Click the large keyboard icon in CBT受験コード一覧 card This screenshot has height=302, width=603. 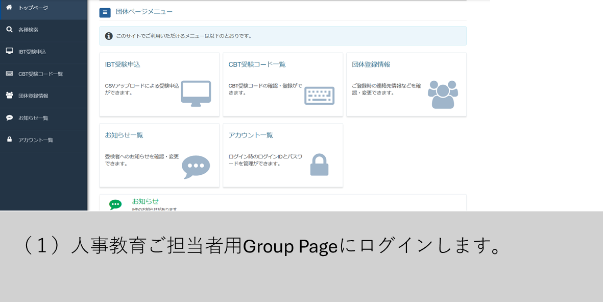(319, 96)
